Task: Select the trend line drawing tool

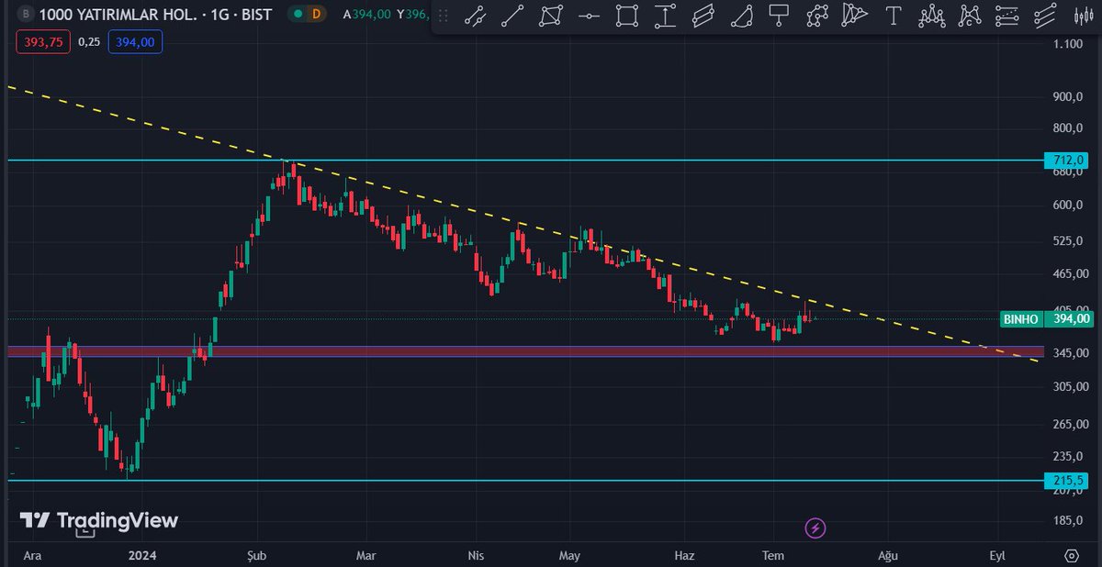Action: [476, 16]
